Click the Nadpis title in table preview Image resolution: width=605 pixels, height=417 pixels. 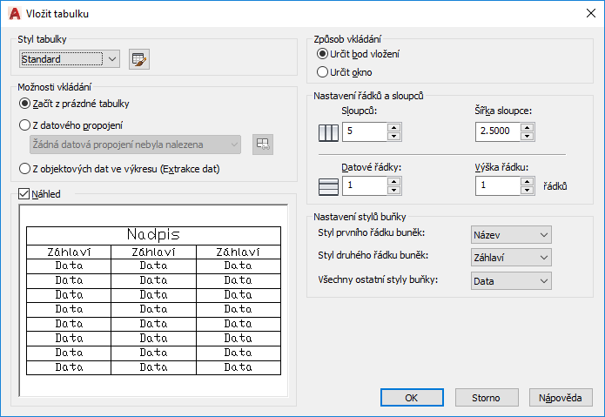(x=153, y=234)
